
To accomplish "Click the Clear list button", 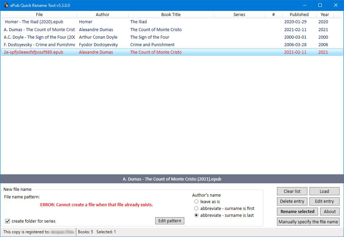I will 292,191.
